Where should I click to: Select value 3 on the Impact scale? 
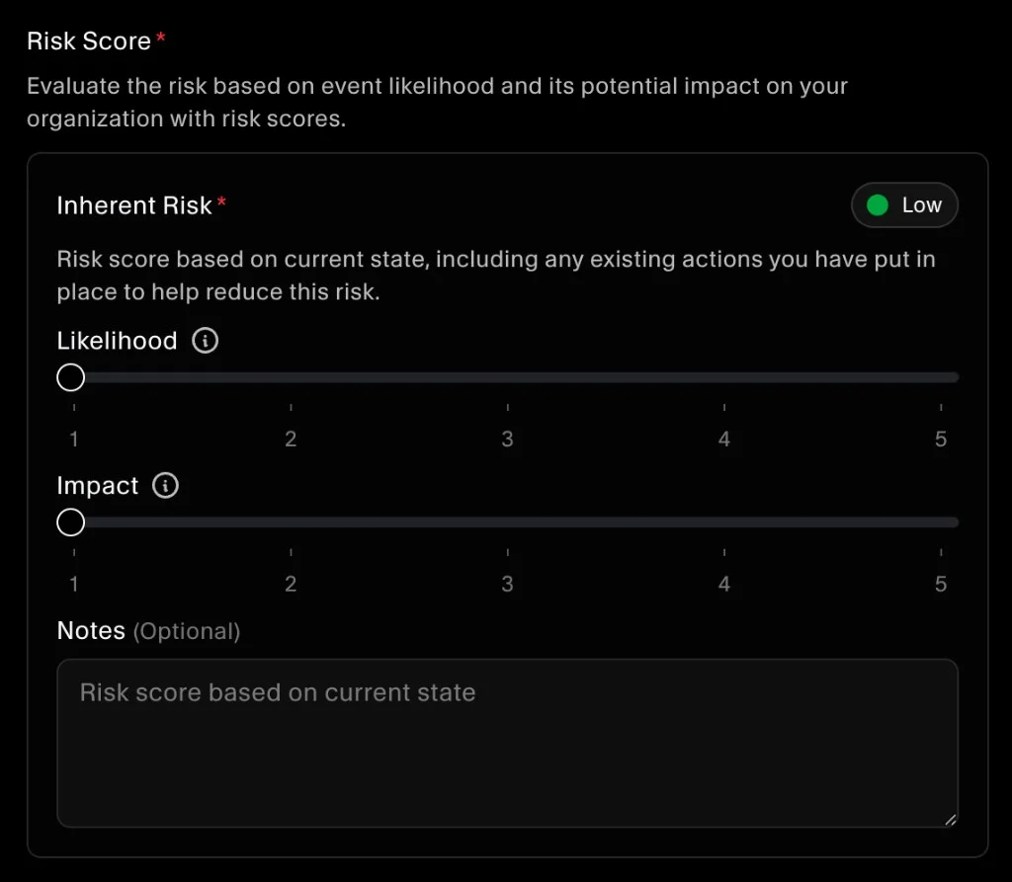(507, 584)
